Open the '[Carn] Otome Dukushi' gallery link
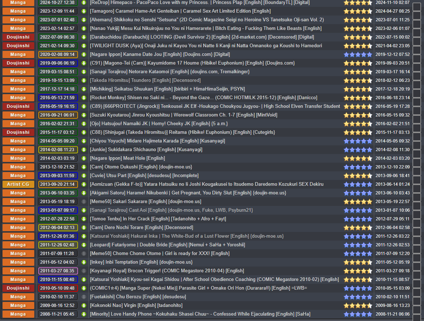The image size is (424, 321). (141, 167)
